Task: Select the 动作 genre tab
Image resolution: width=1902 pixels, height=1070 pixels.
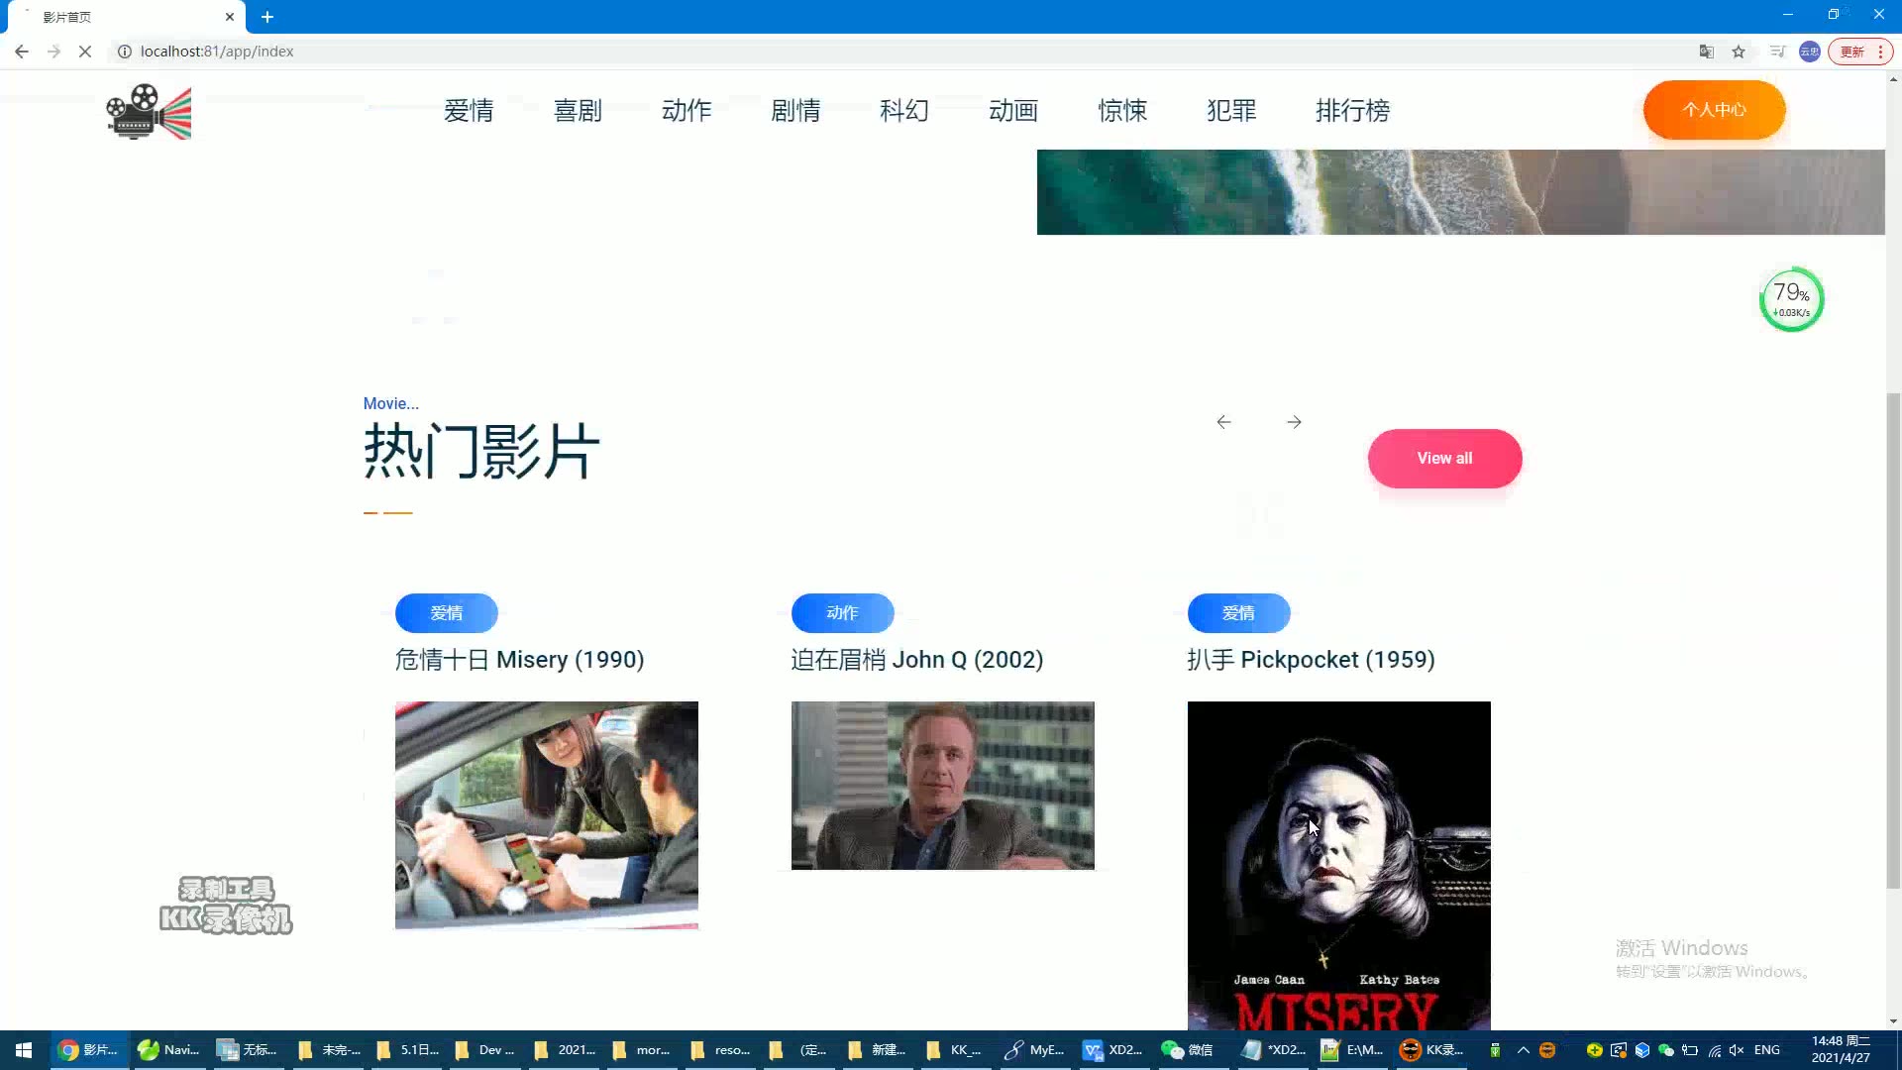Action: (x=686, y=111)
